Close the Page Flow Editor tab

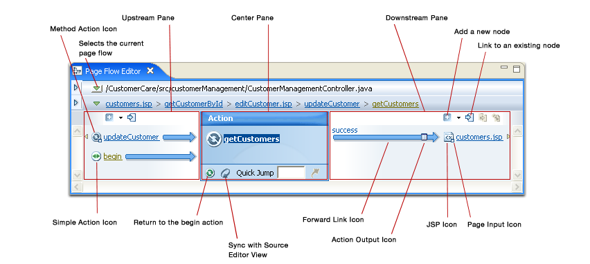(x=150, y=70)
